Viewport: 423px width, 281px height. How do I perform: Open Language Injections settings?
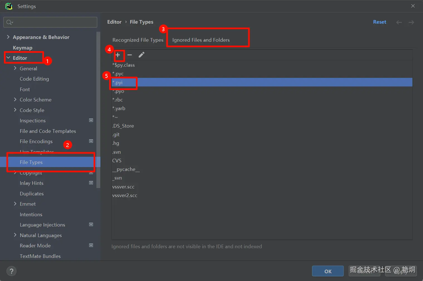(42, 225)
